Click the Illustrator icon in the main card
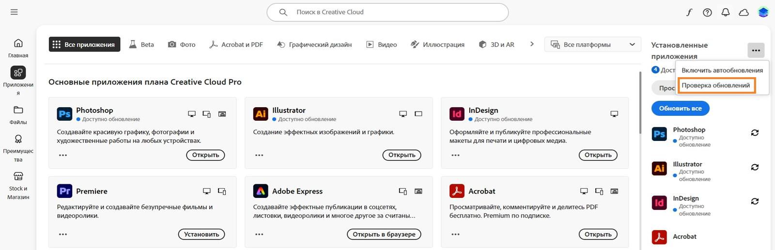775x250 pixels. [x=261, y=114]
